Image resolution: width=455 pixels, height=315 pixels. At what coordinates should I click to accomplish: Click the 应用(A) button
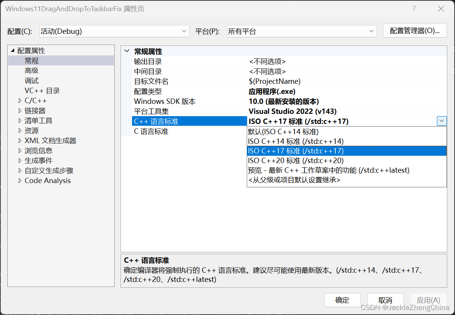[x=428, y=300]
